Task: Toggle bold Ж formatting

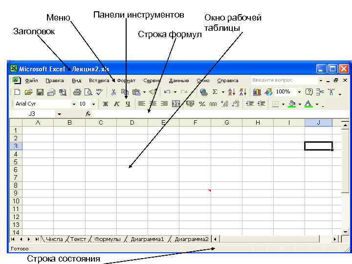Action: [105, 104]
